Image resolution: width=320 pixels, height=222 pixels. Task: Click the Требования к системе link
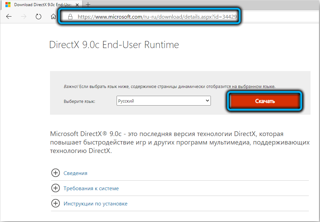91,188
